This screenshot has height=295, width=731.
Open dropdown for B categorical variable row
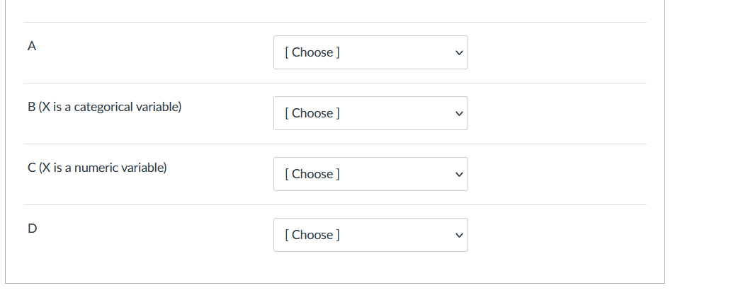tap(370, 113)
